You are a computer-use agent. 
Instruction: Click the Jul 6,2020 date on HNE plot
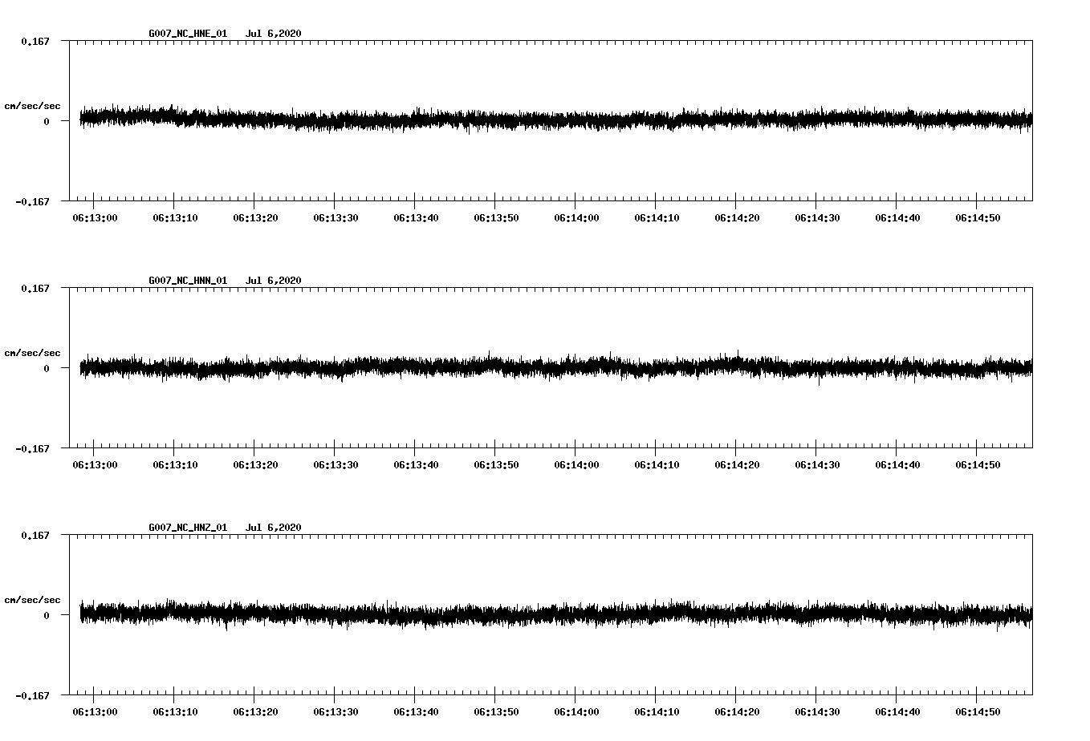[x=273, y=34]
